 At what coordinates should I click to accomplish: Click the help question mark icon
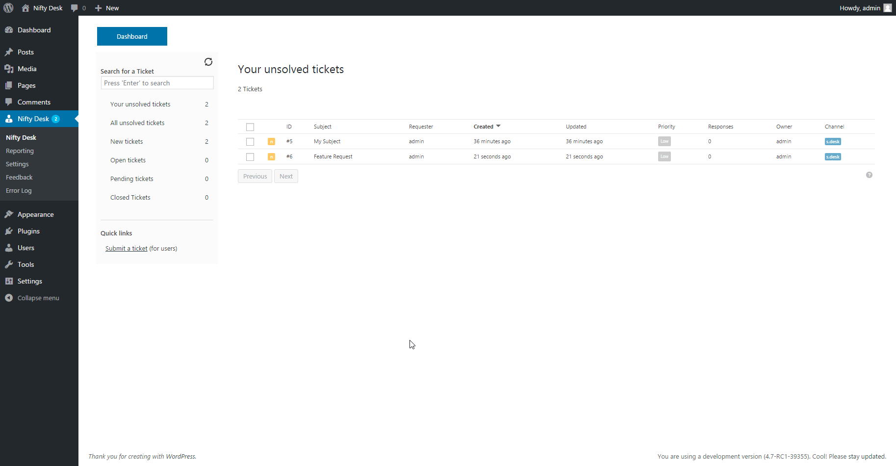click(x=869, y=175)
